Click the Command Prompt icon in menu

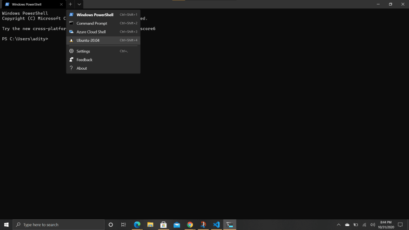click(x=71, y=23)
